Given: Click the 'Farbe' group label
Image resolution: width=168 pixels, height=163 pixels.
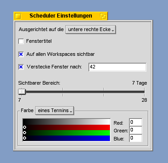Looking at the screenshot, I should pyautogui.click(x=27, y=110).
